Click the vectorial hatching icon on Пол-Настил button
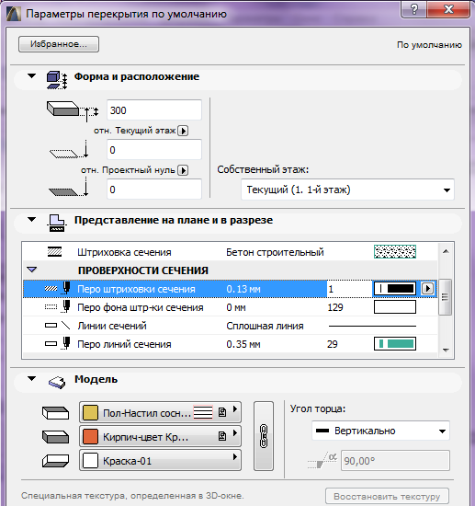The width and height of the screenshot is (475, 506). point(203,412)
